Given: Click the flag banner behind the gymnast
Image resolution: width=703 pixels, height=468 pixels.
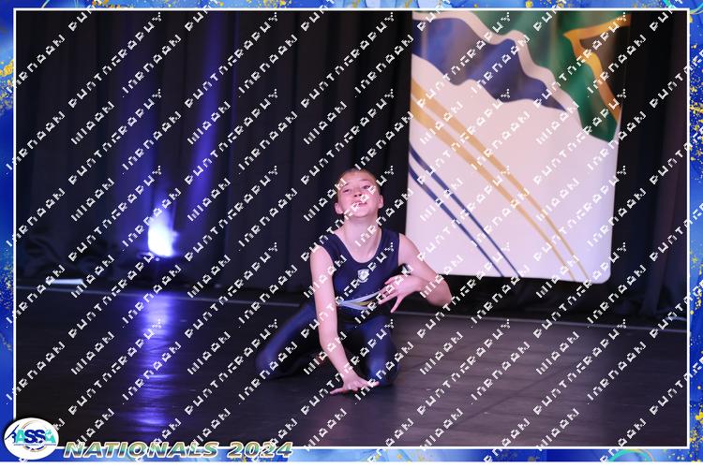Looking at the screenshot, I should pos(516,146).
